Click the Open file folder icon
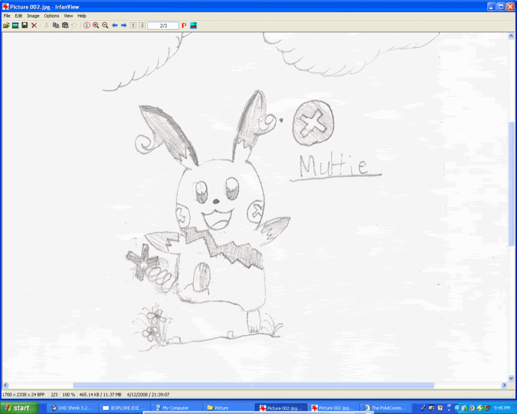The width and height of the screenshot is (517, 414). point(6,25)
